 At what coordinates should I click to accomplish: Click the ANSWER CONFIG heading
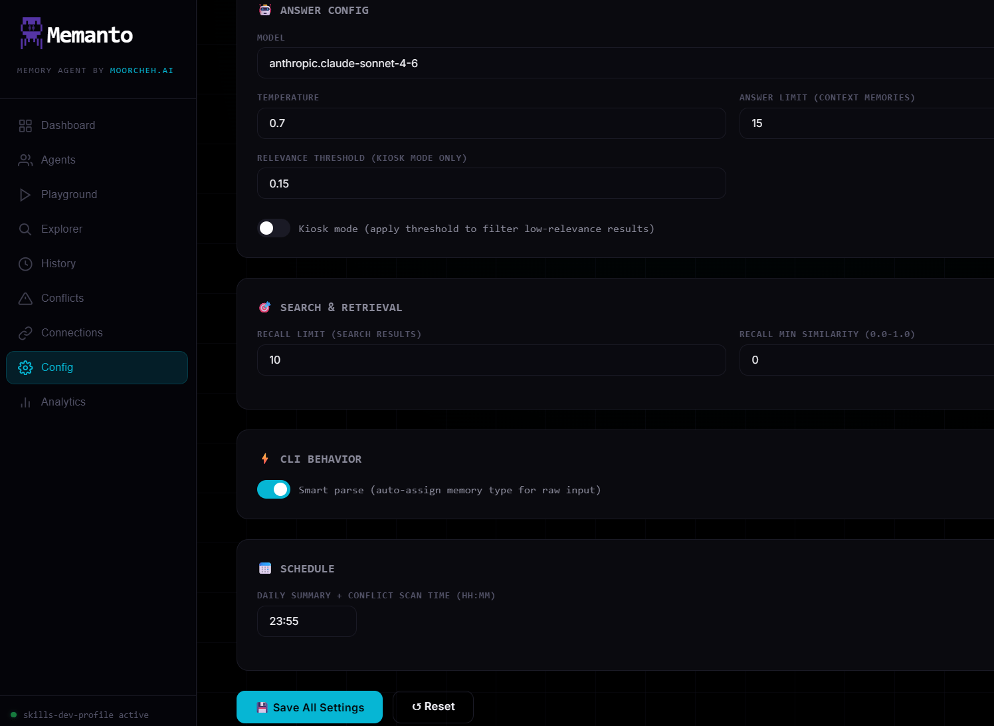(324, 10)
